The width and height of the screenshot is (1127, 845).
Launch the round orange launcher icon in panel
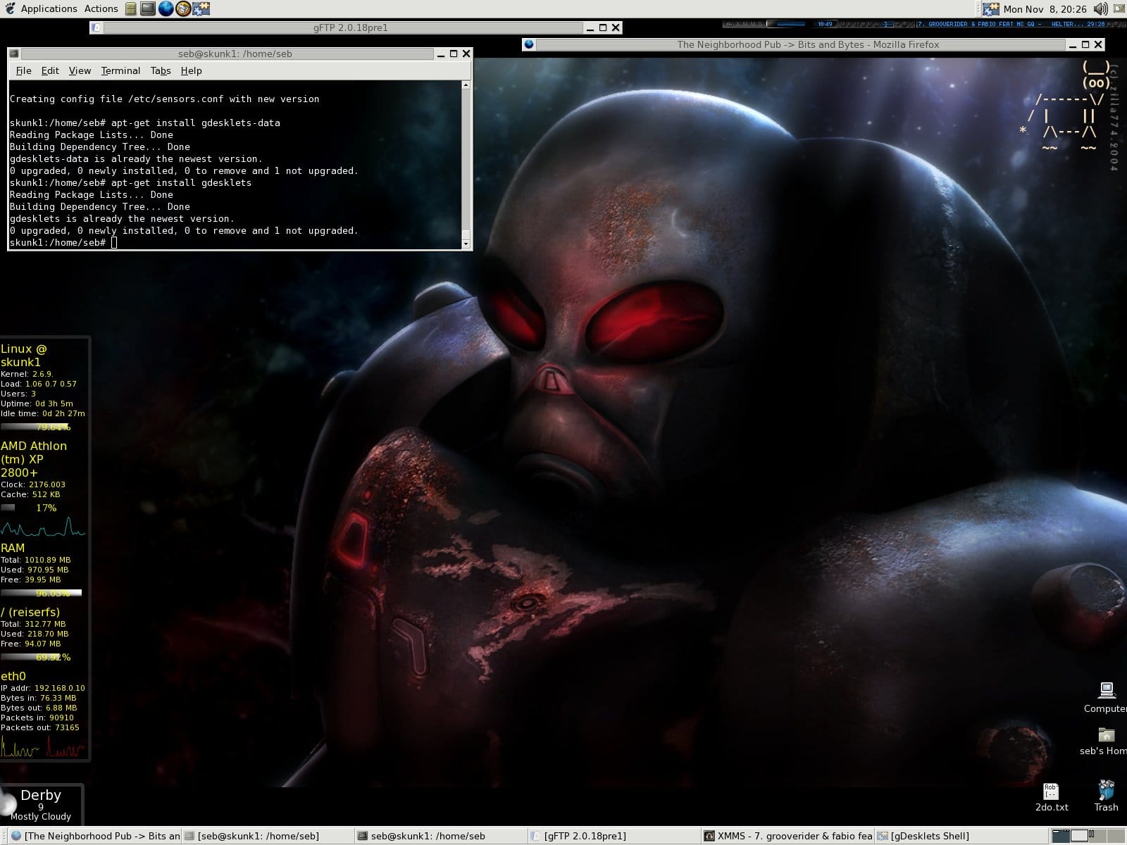(x=183, y=8)
